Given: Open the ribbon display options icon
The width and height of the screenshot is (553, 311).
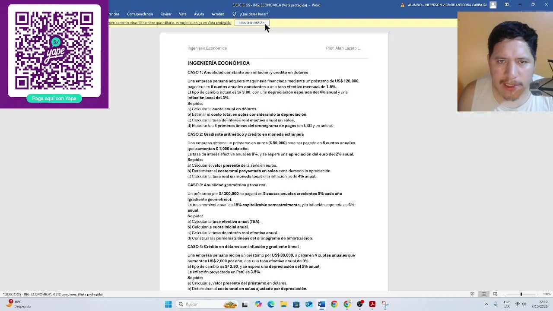Looking at the screenshot, I should 506,5.
